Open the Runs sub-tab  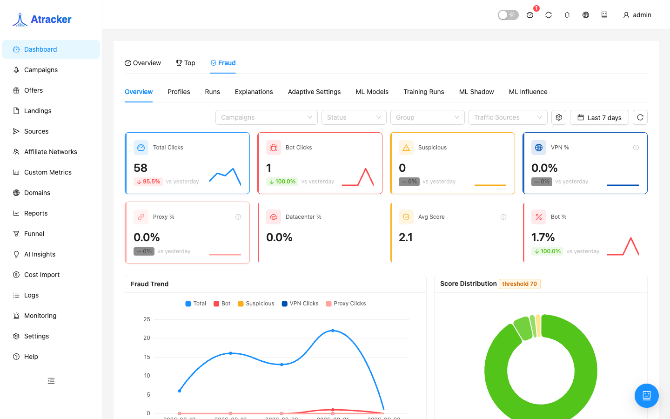click(213, 92)
